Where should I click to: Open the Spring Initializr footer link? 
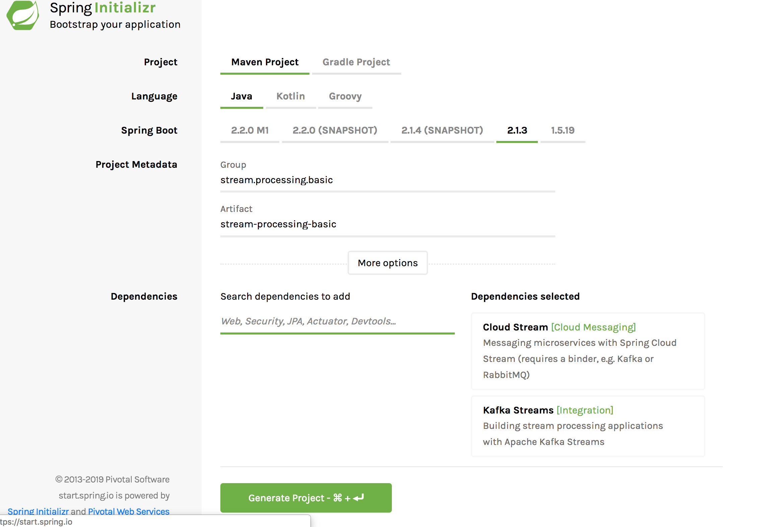[x=38, y=511]
